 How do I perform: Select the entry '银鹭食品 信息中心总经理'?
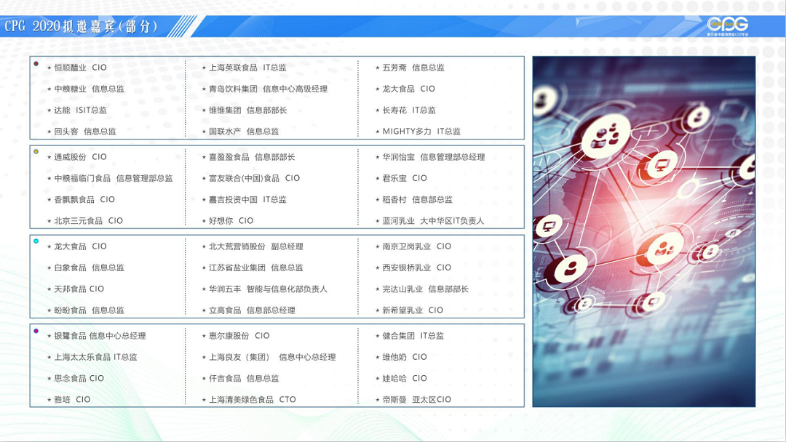[x=100, y=336]
